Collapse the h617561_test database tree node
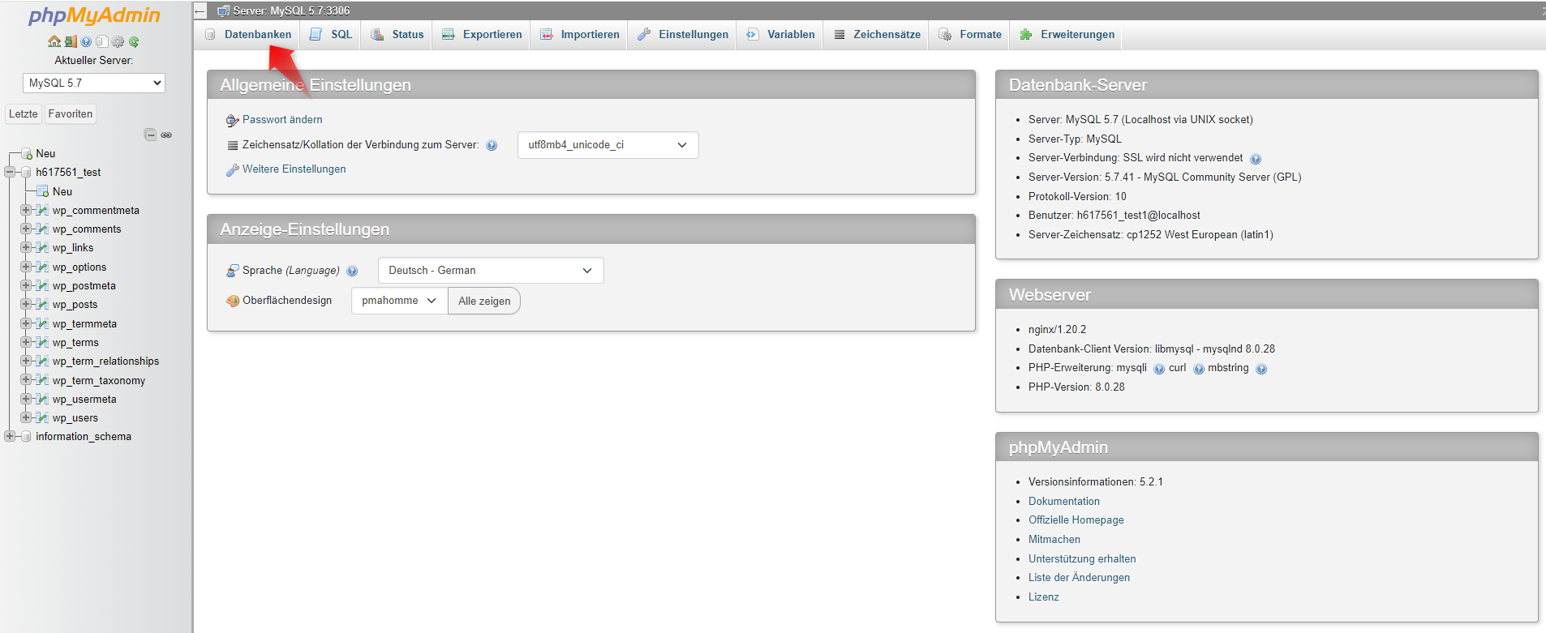The width and height of the screenshot is (1546, 633). pos(10,172)
